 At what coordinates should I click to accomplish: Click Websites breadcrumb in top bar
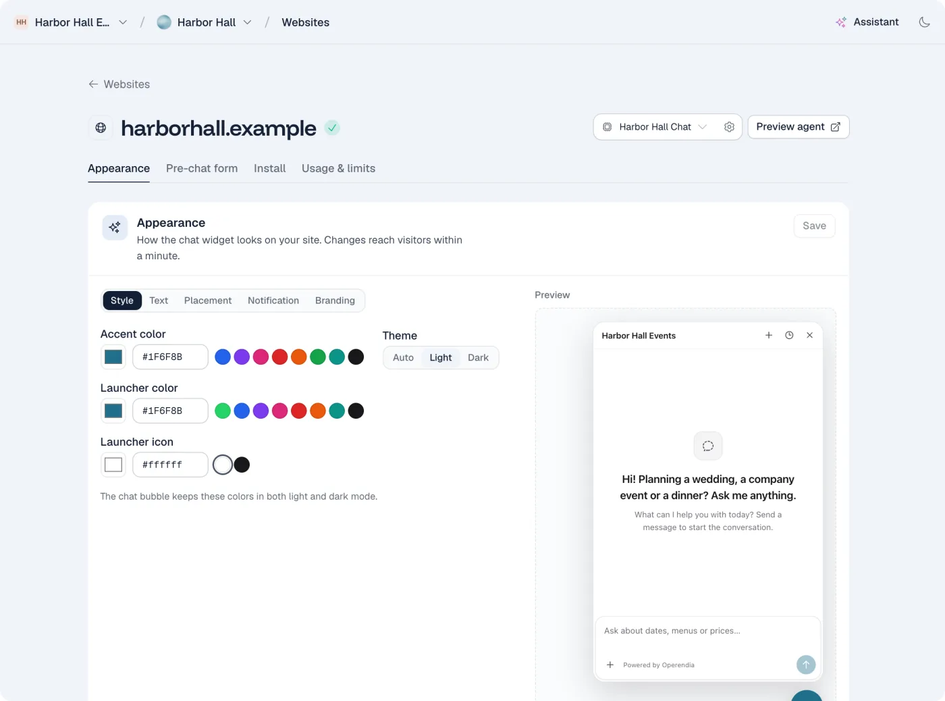tap(306, 22)
